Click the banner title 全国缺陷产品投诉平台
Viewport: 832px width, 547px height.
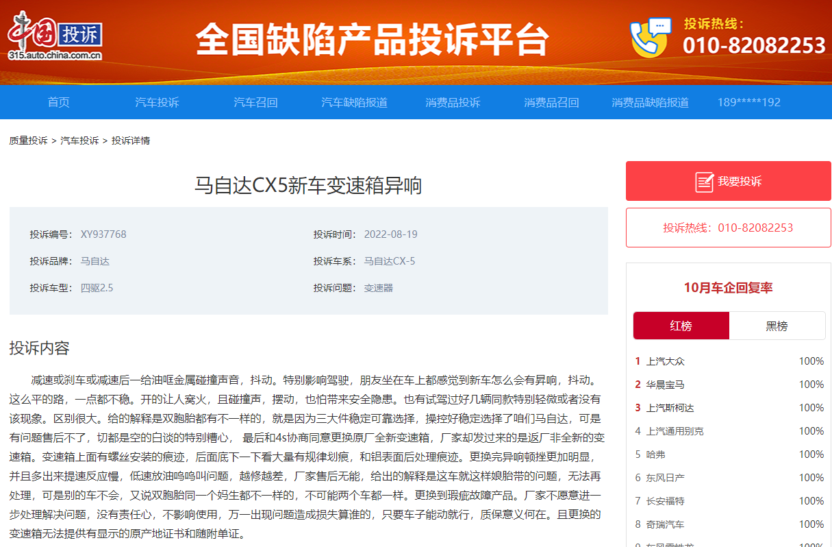point(372,40)
